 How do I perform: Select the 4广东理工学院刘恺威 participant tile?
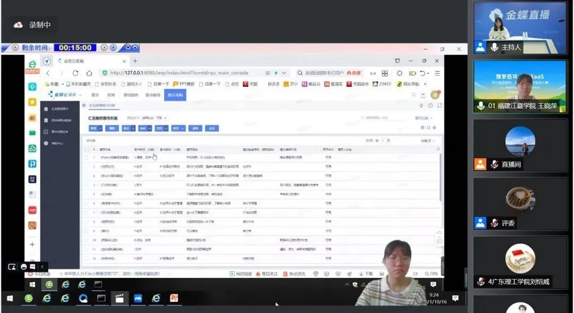tap(520, 263)
